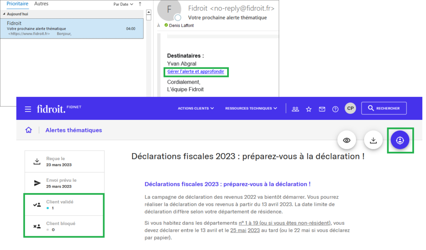Screen dimensions: 426x250
Task: Toggle preview with the eye button
Action: 347,140
